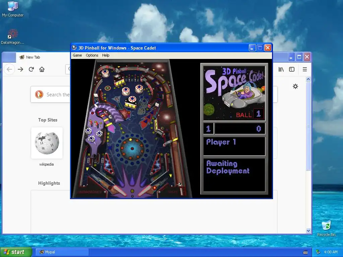
Task: Close the Mypal browser window
Action: (x=307, y=57)
